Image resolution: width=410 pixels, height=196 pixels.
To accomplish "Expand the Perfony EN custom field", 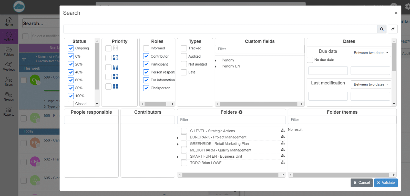I will [x=216, y=67].
